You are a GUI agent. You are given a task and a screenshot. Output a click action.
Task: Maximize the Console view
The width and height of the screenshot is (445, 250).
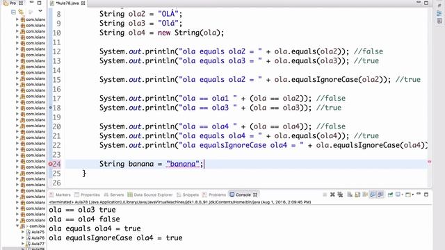coord(426,194)
